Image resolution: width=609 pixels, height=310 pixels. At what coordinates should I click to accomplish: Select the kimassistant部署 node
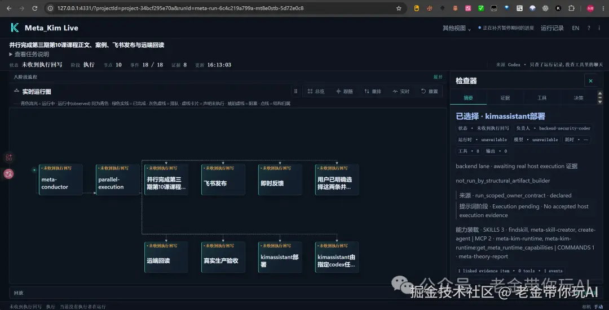(x=280, y=257)
